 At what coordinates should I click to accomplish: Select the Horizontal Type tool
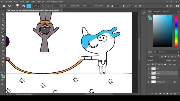click(x=3, y=47)
